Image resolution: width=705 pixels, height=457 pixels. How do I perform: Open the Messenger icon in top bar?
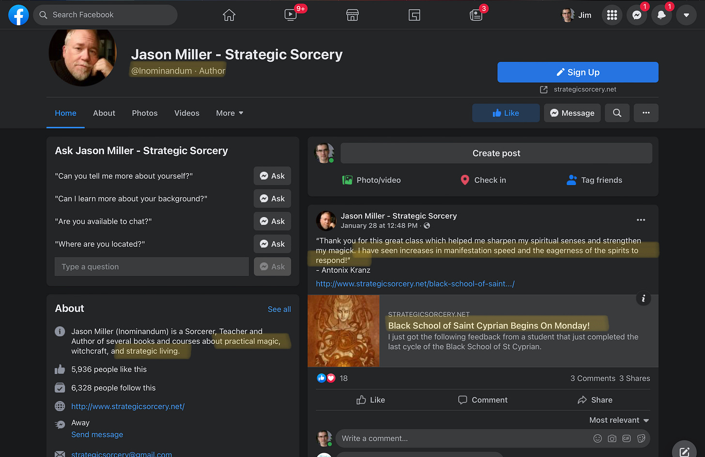pos(637,15)
